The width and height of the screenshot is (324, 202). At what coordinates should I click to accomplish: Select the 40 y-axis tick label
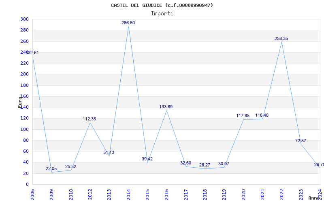(x=26, y=162)
